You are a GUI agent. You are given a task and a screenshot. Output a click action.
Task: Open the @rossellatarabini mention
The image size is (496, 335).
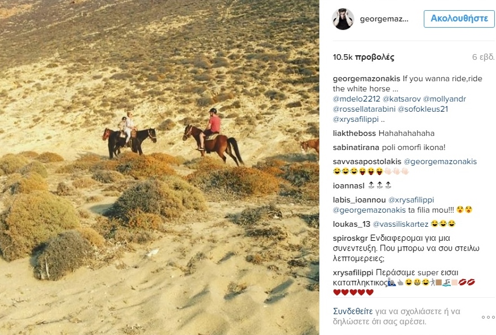(364, 109)
